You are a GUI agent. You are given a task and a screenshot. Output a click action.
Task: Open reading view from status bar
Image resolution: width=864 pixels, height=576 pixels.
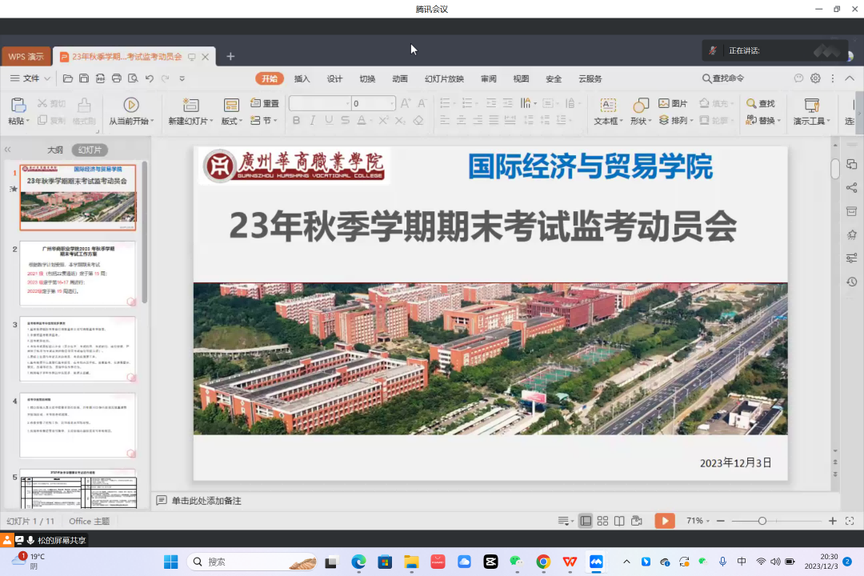tap(619, 521)
